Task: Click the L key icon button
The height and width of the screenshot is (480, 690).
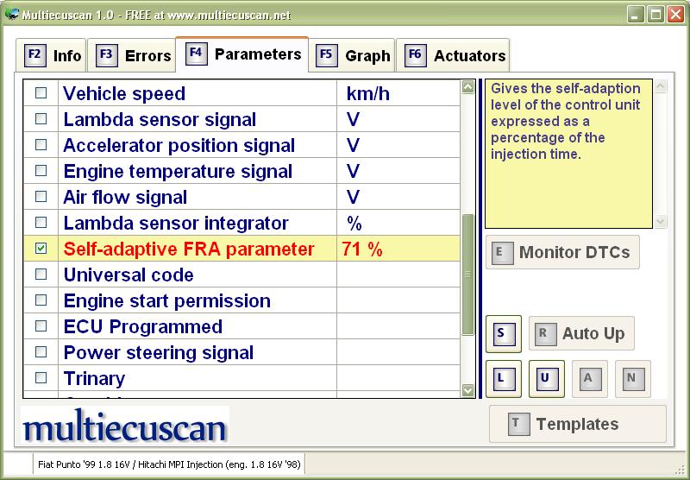Action: pos(504,379)
